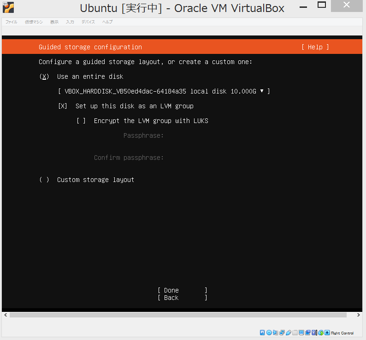
Task: Click the shared folders status icon
Action: click(x=295, y=333)
